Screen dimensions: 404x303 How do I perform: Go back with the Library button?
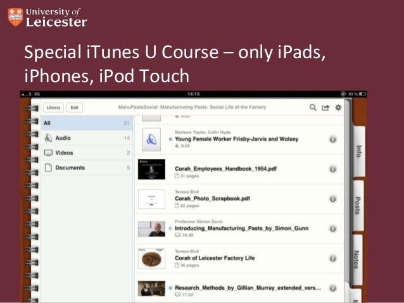[53, 108]
